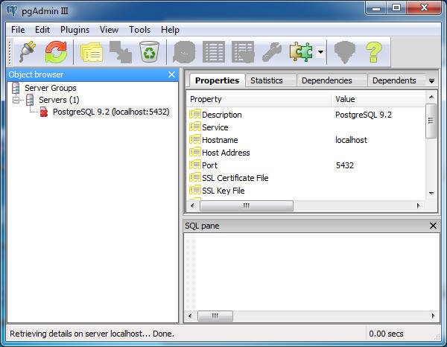The height and width of the screenshot is (347, 447).
Task: Click the localhost hostname value
Action: 351,140
